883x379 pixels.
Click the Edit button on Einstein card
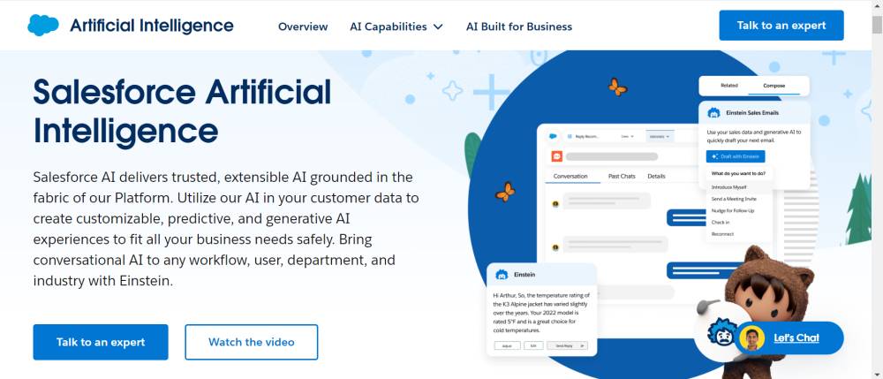[533, 345]
